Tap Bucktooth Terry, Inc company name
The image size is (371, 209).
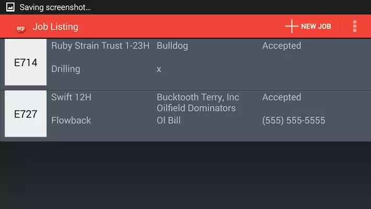(x=198, y=97)
